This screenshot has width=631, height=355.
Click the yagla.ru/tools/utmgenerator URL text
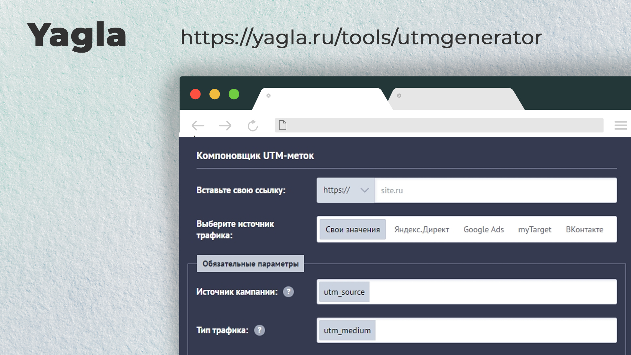tap(361, 37)
